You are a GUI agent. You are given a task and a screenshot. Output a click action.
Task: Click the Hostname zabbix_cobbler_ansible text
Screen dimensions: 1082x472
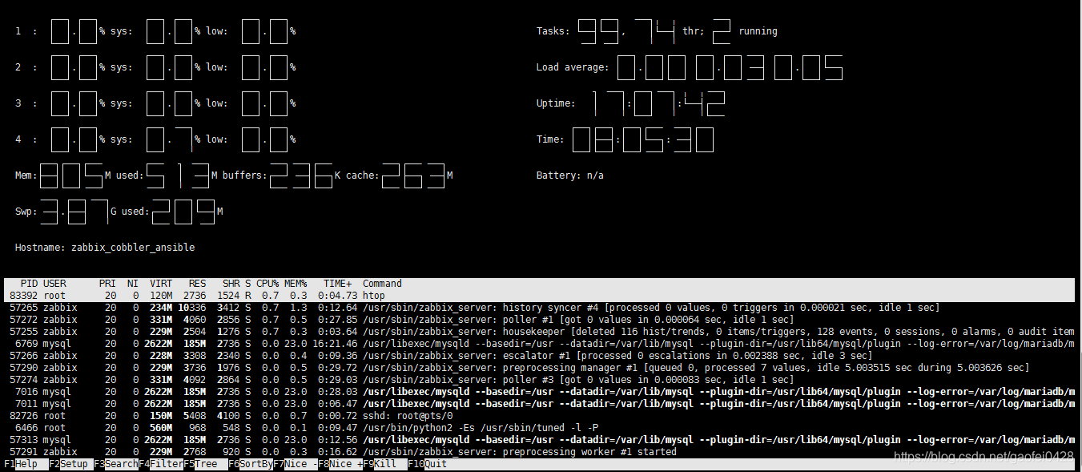(x=105, y=248)
